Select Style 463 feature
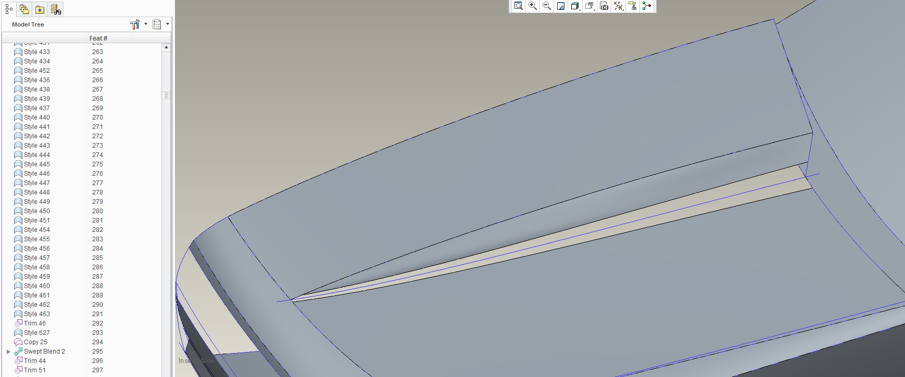905x377 pixels. click(x=37, y=314)
